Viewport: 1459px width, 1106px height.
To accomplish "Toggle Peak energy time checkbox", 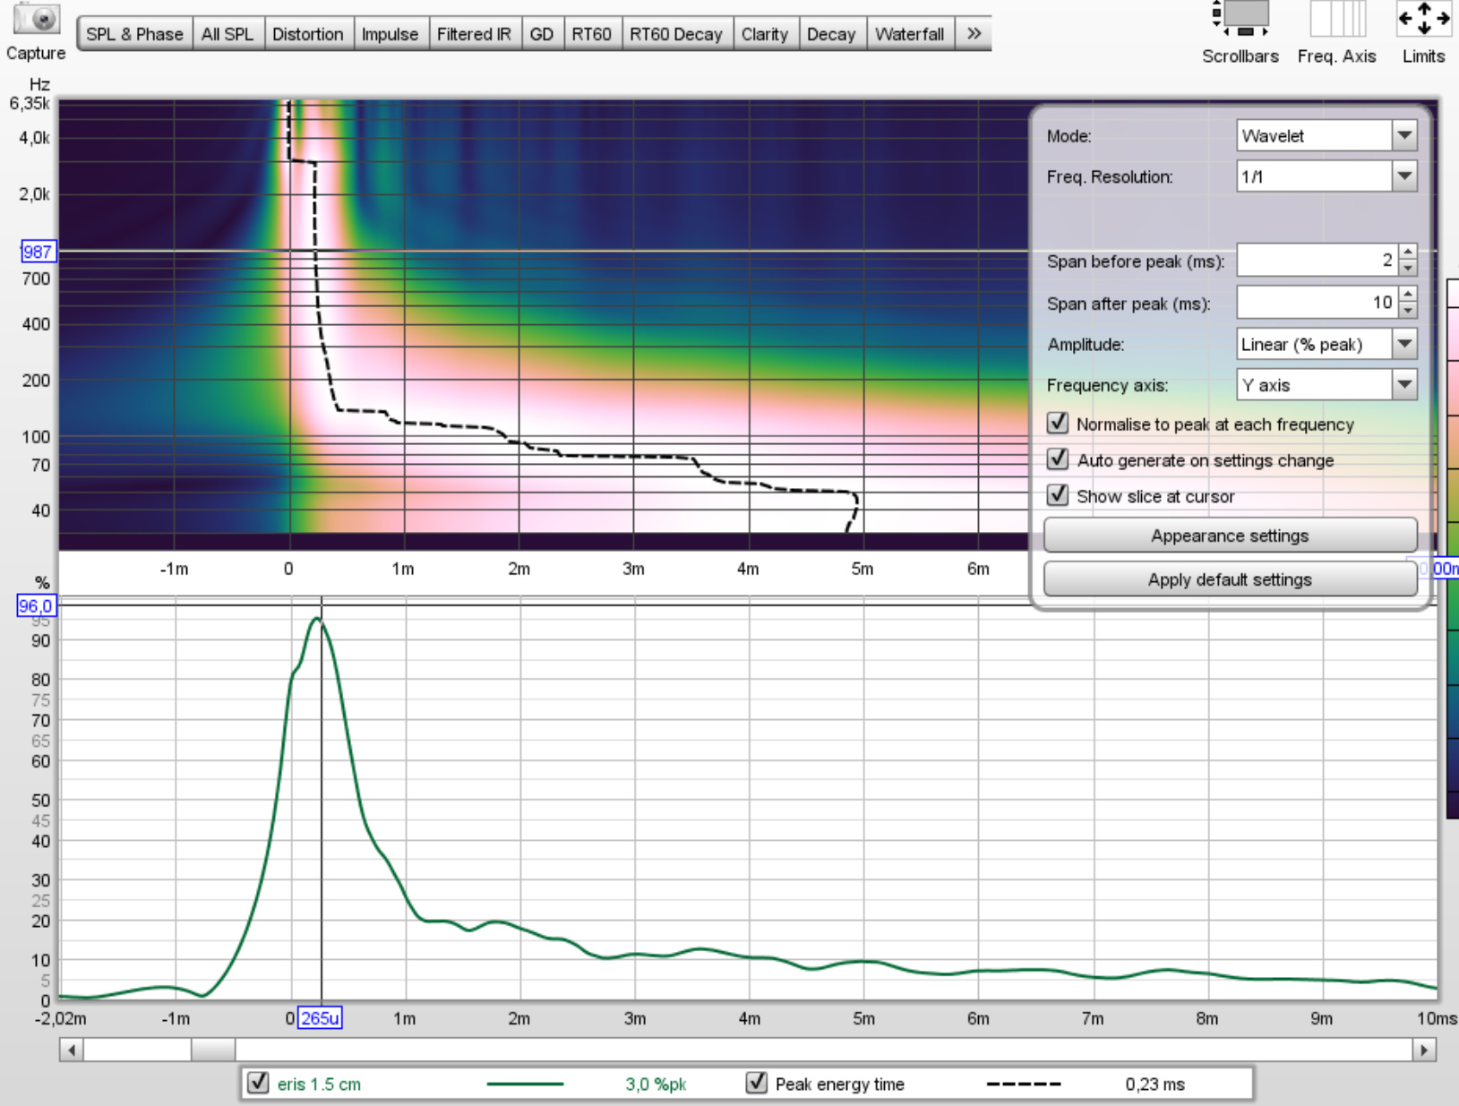I will click(x=757, y=1083).
